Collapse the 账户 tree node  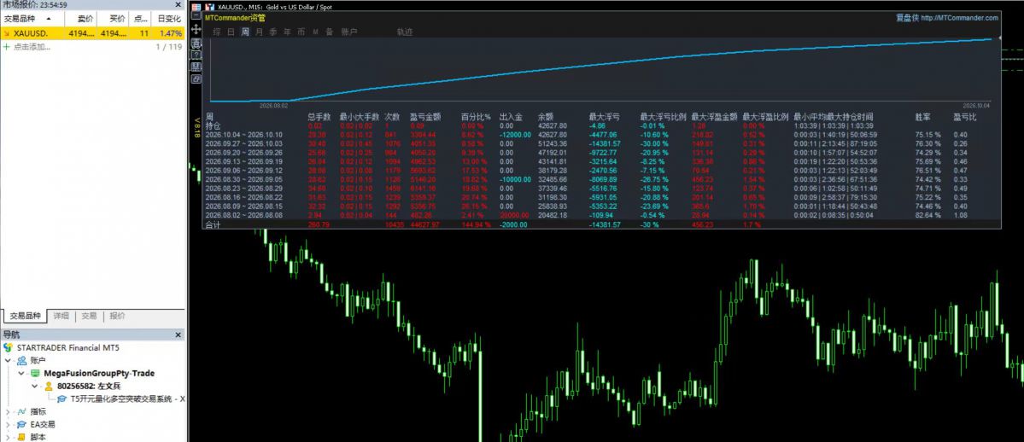pos(8,360)
